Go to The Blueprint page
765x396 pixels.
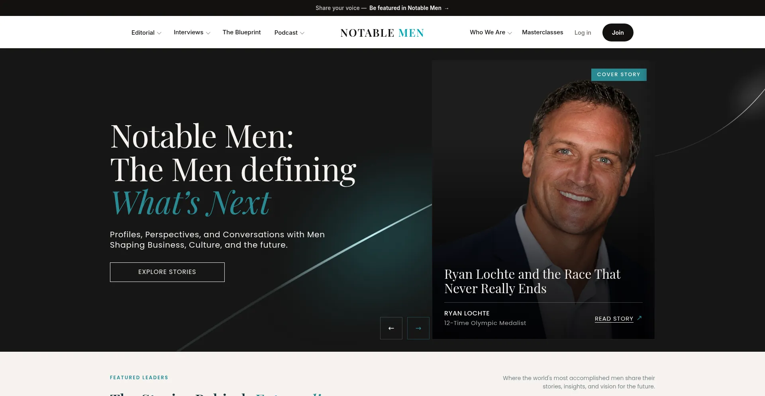pos(241,32)
